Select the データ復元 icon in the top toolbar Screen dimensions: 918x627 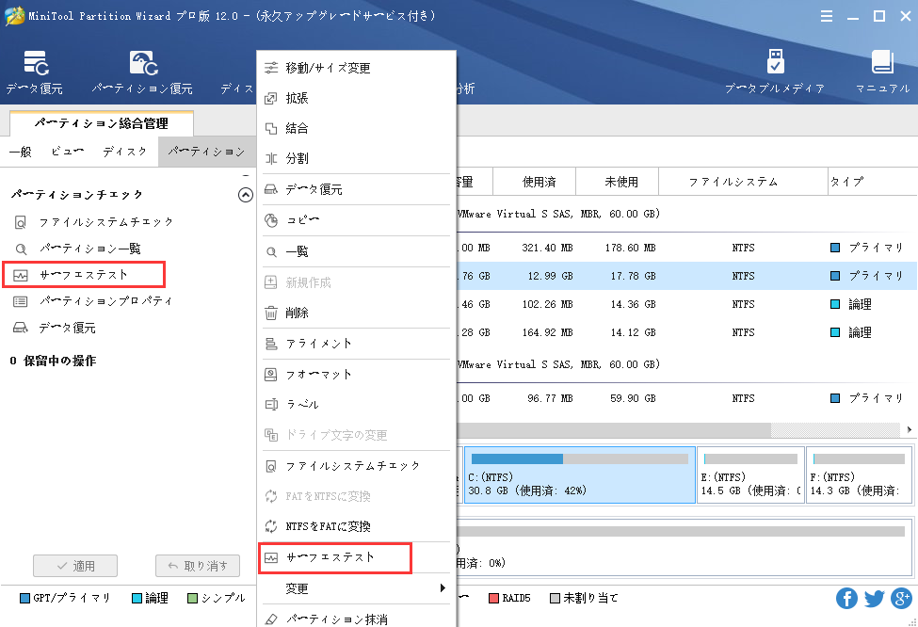38,71
